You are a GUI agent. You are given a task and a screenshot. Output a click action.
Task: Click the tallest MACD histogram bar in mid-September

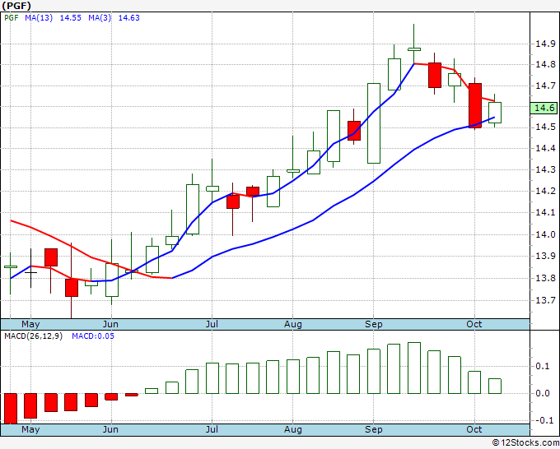pos(414,368)
